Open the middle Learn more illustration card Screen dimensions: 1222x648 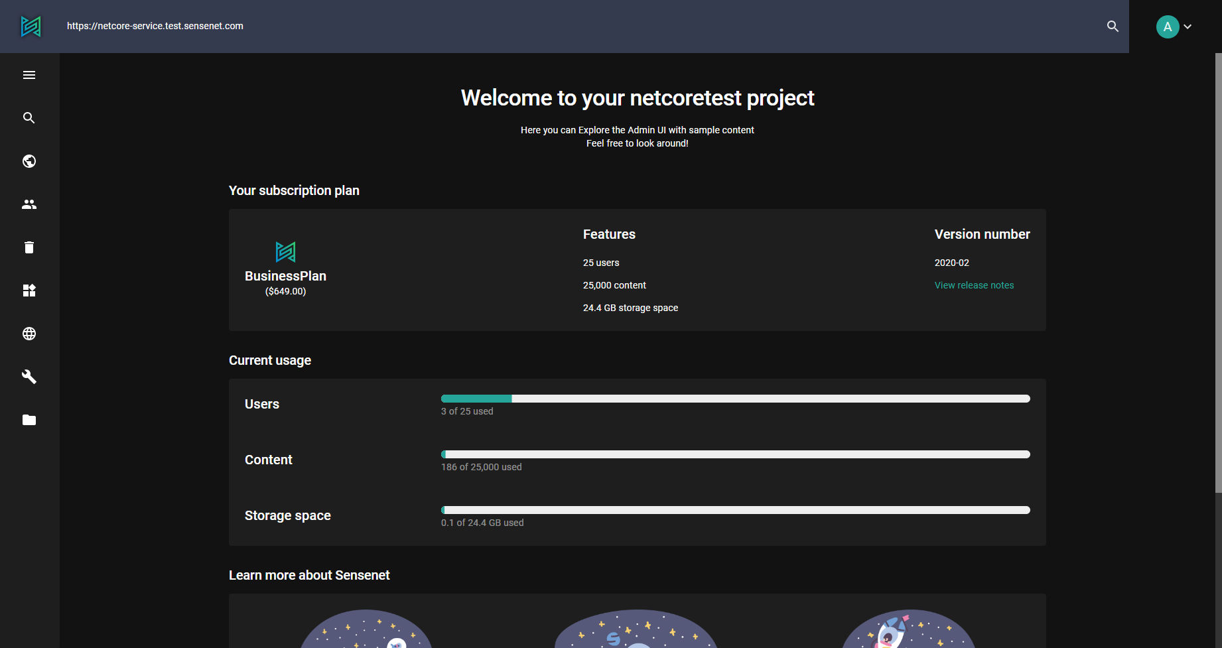[x=637, y=629]
